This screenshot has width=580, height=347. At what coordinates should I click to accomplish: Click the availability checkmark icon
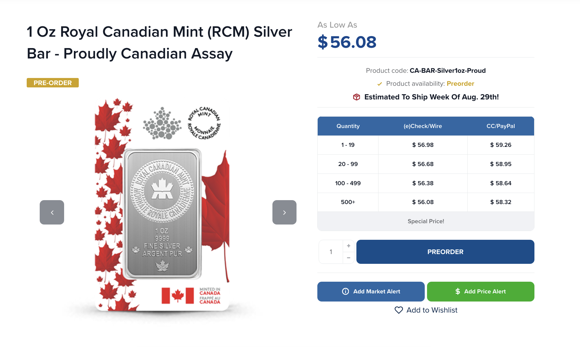380,84
